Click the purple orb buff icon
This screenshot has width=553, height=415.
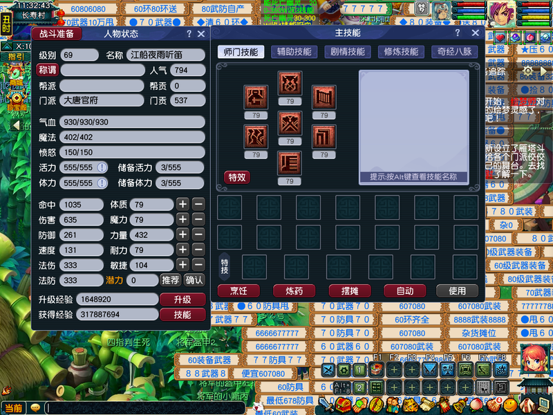(x=516, y=37)
